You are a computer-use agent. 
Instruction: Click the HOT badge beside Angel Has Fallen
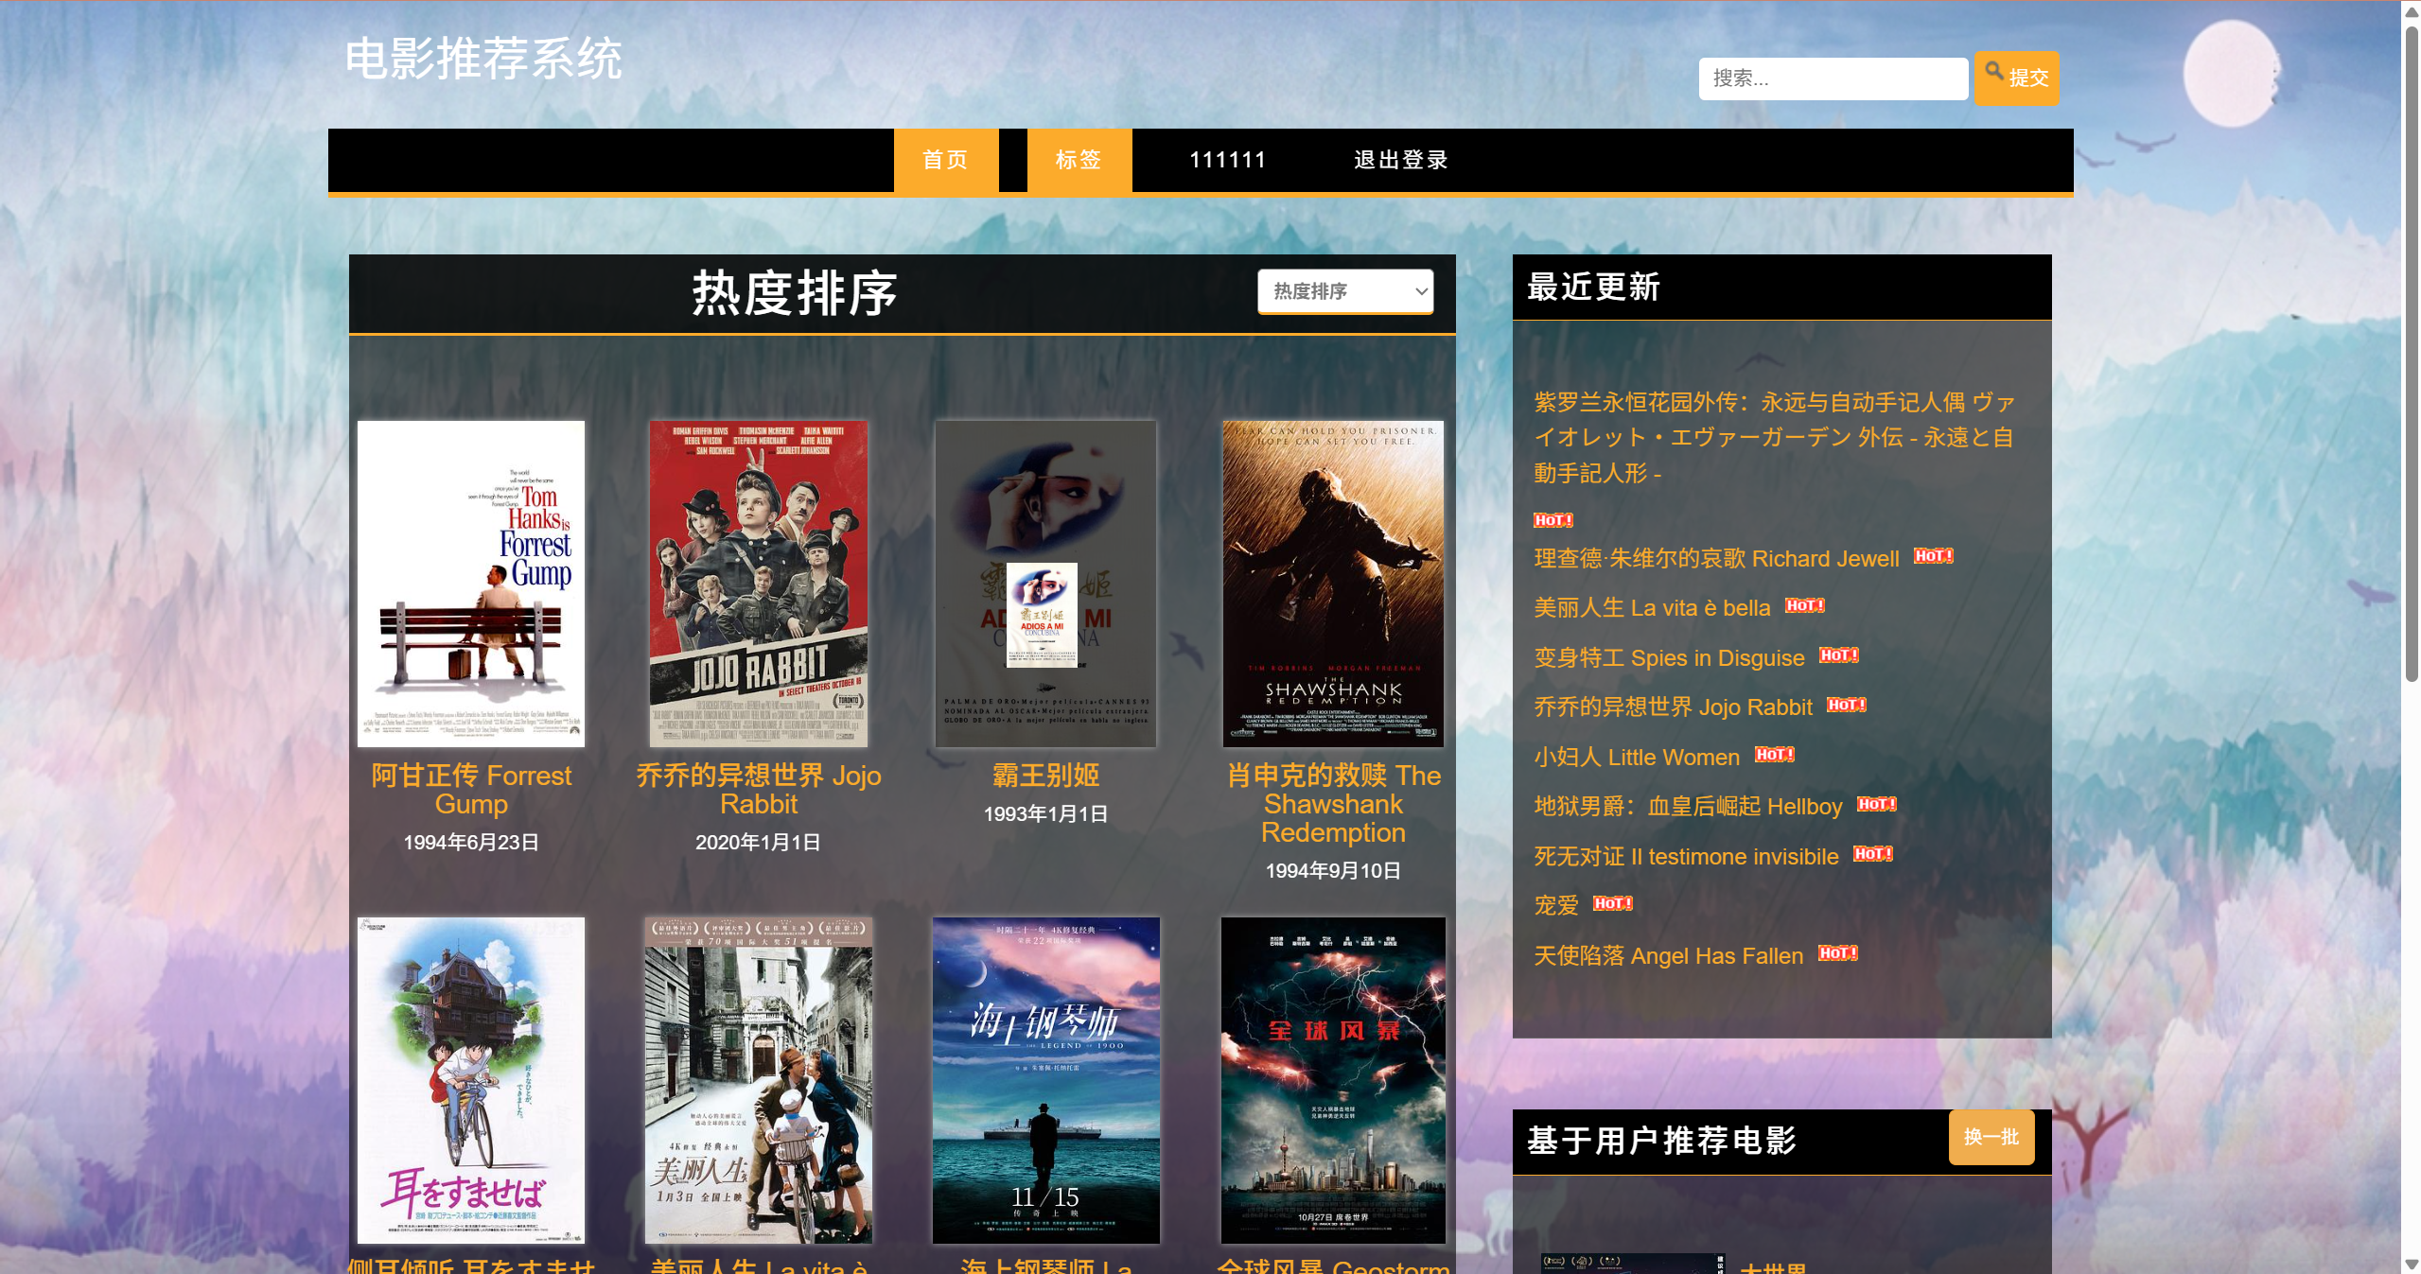[1837, 953]
